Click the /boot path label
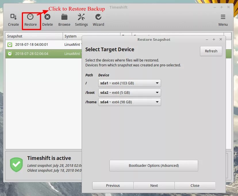The height and width of the screenshot is (196, 238). click(x=90, y=92)
